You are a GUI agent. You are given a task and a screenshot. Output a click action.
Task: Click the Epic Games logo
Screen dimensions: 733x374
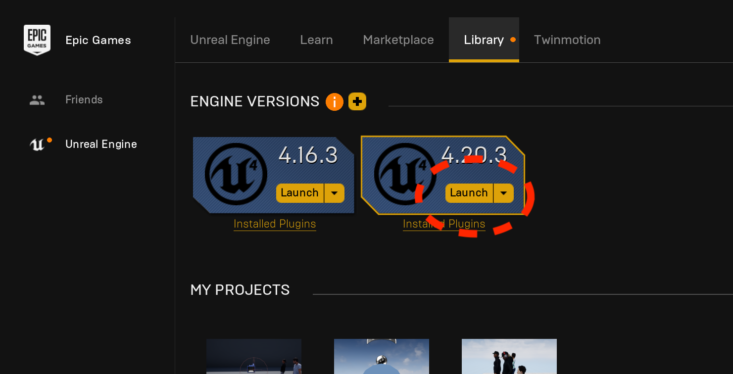pyautogui.click(x=37, y=40)
